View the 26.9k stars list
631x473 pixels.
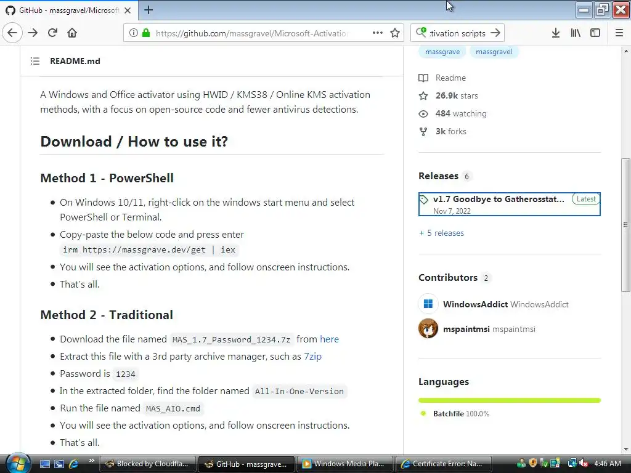[x=457, y=95]
